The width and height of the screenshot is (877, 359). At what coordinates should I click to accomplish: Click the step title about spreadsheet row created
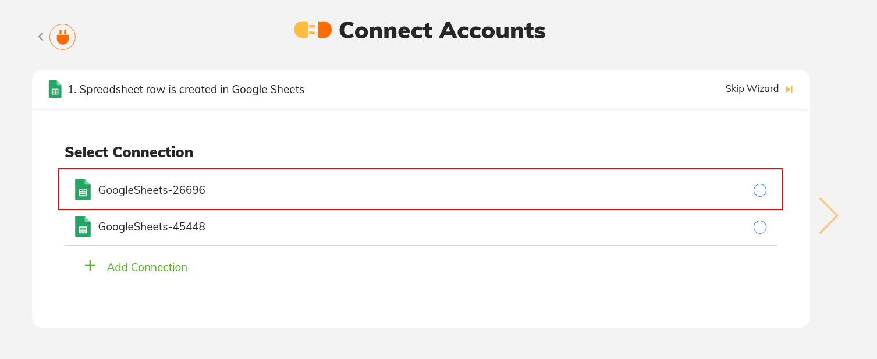[x=186, y=89]
